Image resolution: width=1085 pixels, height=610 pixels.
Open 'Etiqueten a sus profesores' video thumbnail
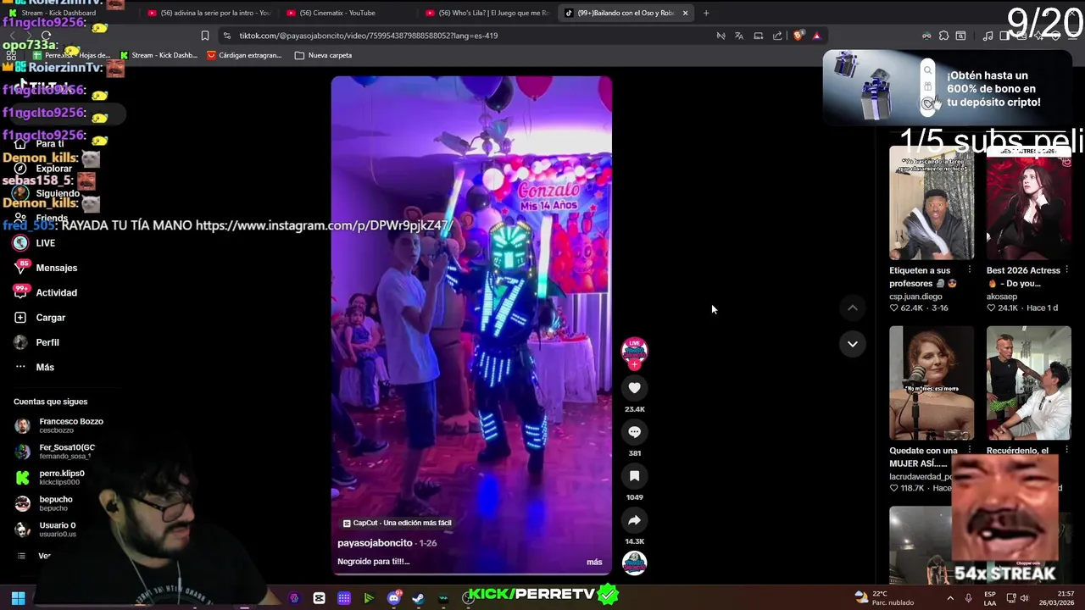pos(931,202)
